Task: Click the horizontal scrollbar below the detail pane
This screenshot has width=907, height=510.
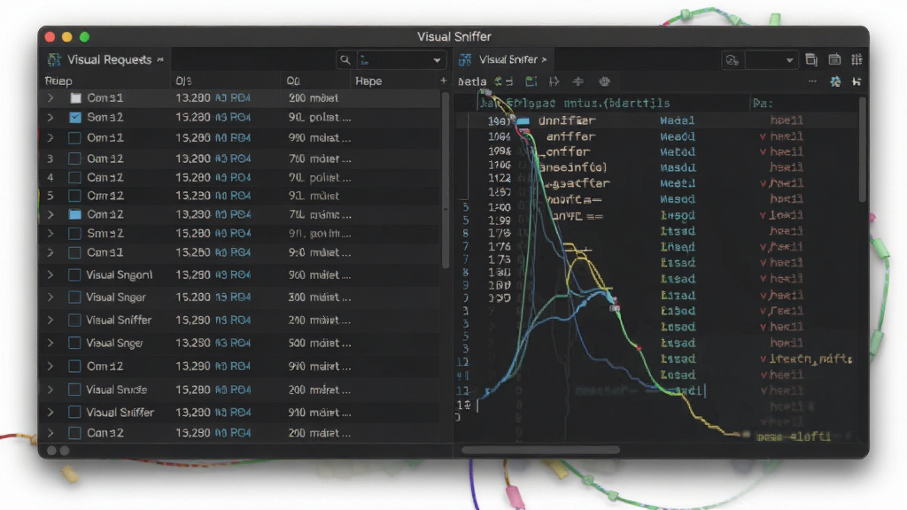Action: (540, 450)
